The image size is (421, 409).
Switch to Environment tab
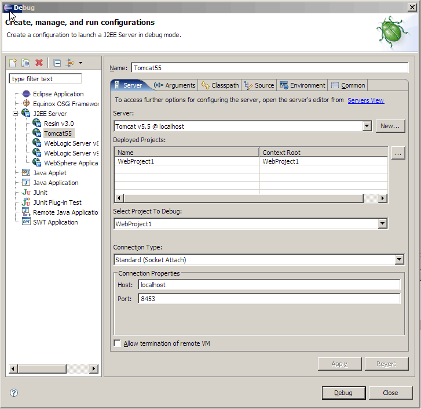point(302,85)
